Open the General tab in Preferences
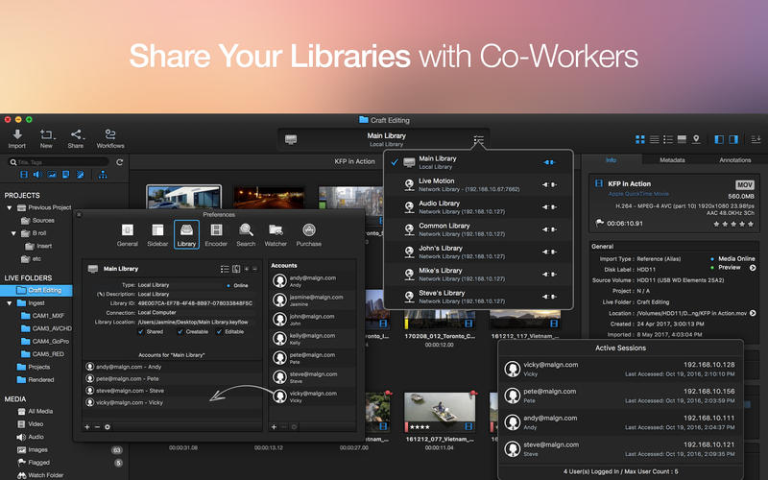Viewport: 768px width, 480px height. pyautogui.click(x=128, y=234)
